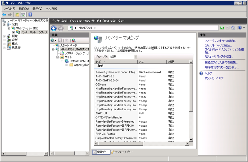Select PageHandlerFactory-Integrated row
Viewport: 248px width, 162px height.
pos(142,121)
